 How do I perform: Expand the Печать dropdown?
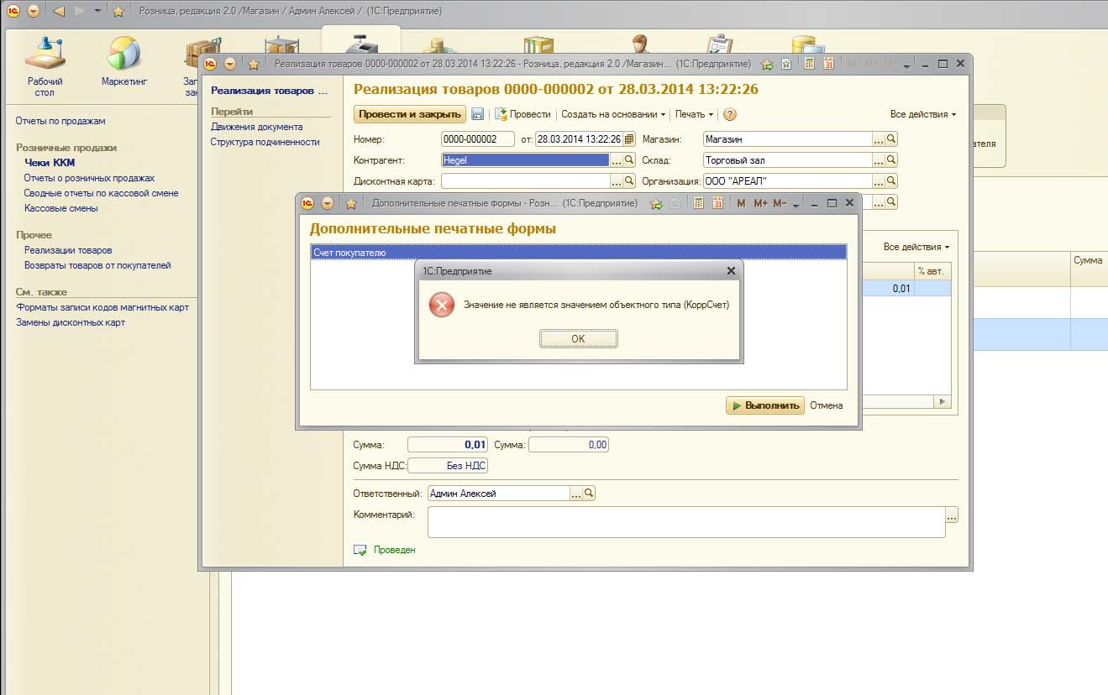(x=694, y=114)
